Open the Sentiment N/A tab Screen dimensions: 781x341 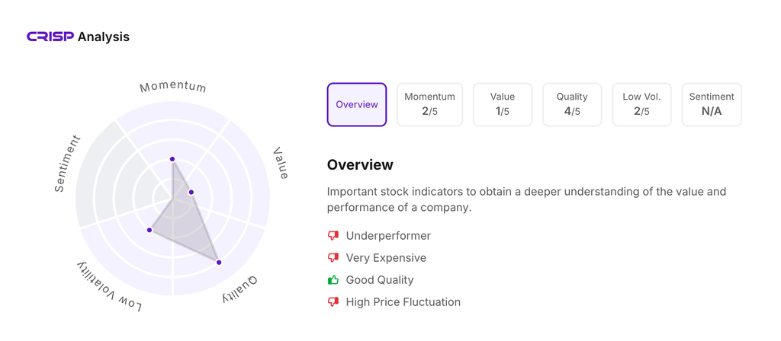click(711, 104)
